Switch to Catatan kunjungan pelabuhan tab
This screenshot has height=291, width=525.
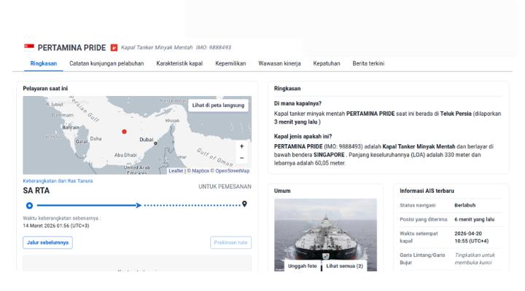pos(106,63)
